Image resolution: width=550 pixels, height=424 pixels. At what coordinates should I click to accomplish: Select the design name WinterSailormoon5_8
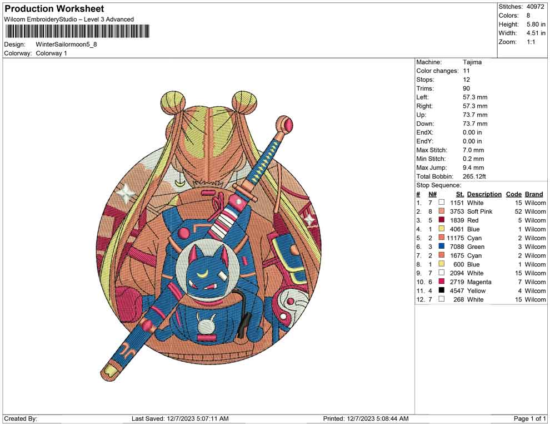coord(66,45)
